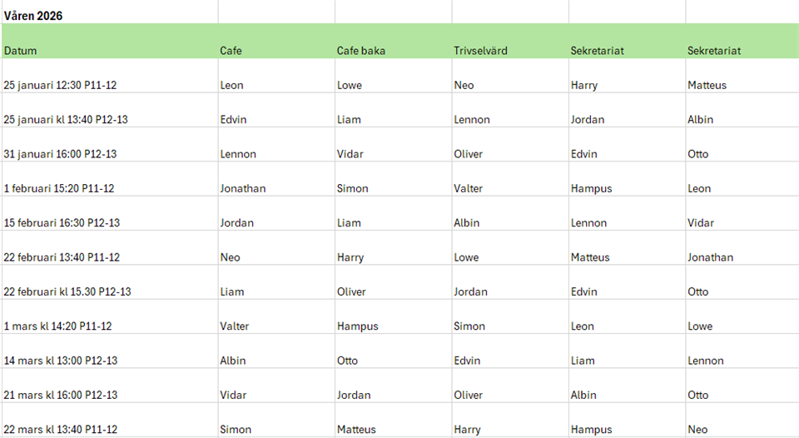Image resolution: width=799 pixels, height=438 pixels.
Task: Click Simon in the Trivselvärd column
Action: click(469, 326)
